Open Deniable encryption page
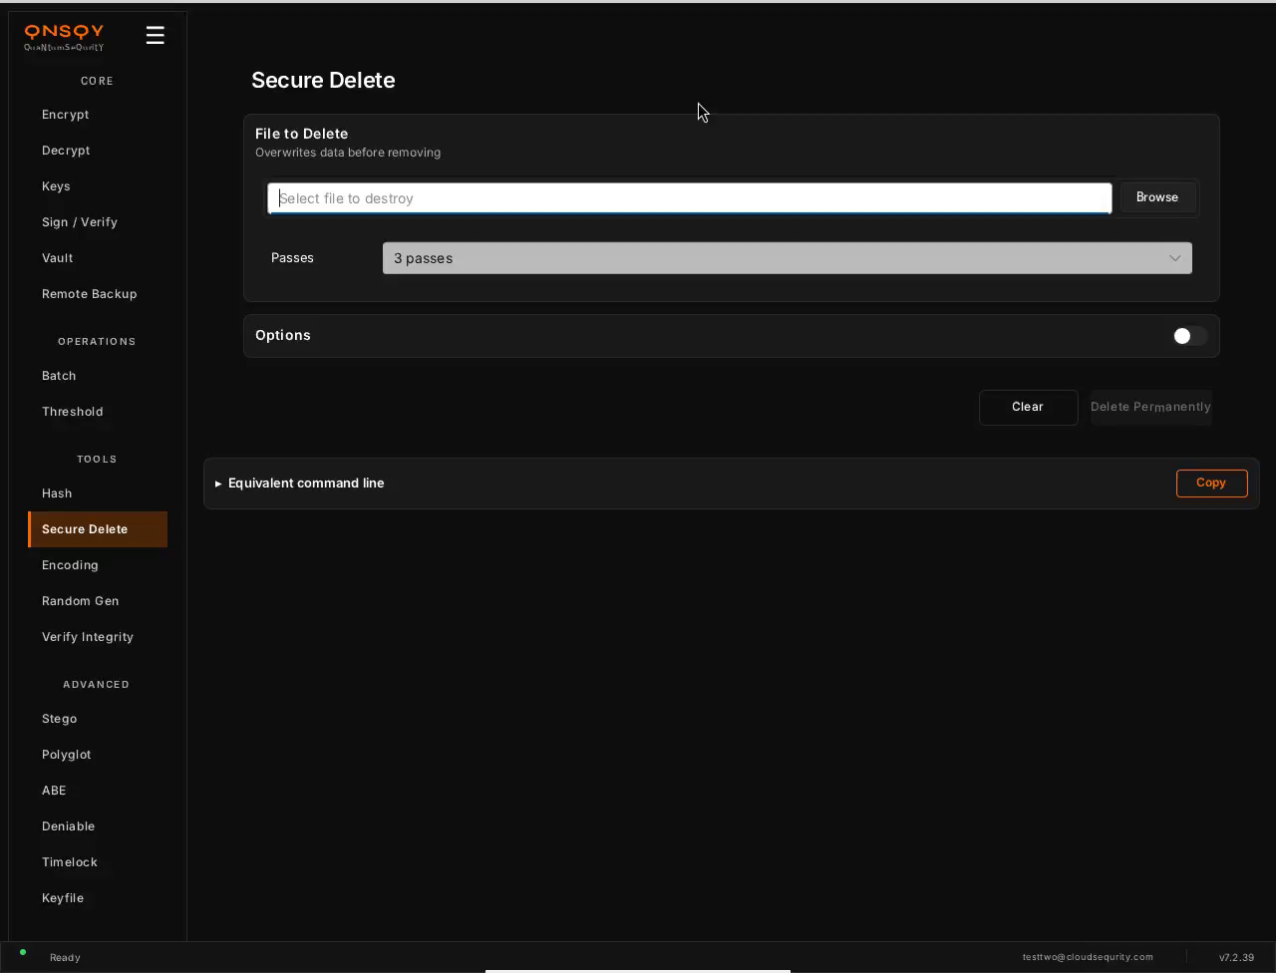The width and height of the screenshot is (1276, 973). pos(98,826)
